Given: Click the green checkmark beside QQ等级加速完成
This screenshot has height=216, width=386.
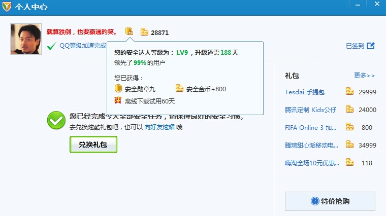Looking at the screenshot, I should click(x=51, y=46).
